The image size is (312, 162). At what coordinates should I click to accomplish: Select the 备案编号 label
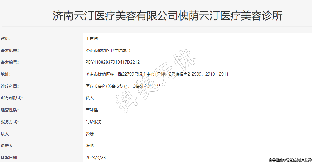click(10, 62)
